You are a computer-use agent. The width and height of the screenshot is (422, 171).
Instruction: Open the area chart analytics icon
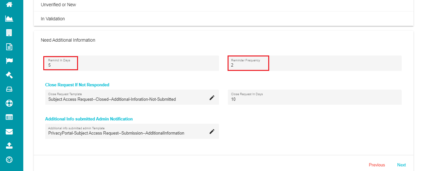tap(9, 18)
